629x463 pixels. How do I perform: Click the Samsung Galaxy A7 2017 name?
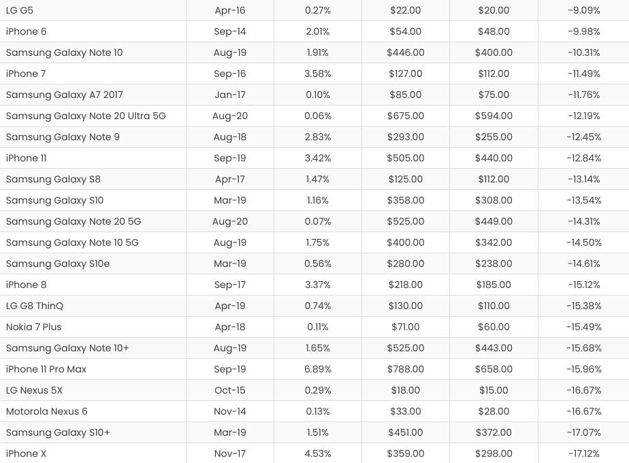(x=65, y=95)
